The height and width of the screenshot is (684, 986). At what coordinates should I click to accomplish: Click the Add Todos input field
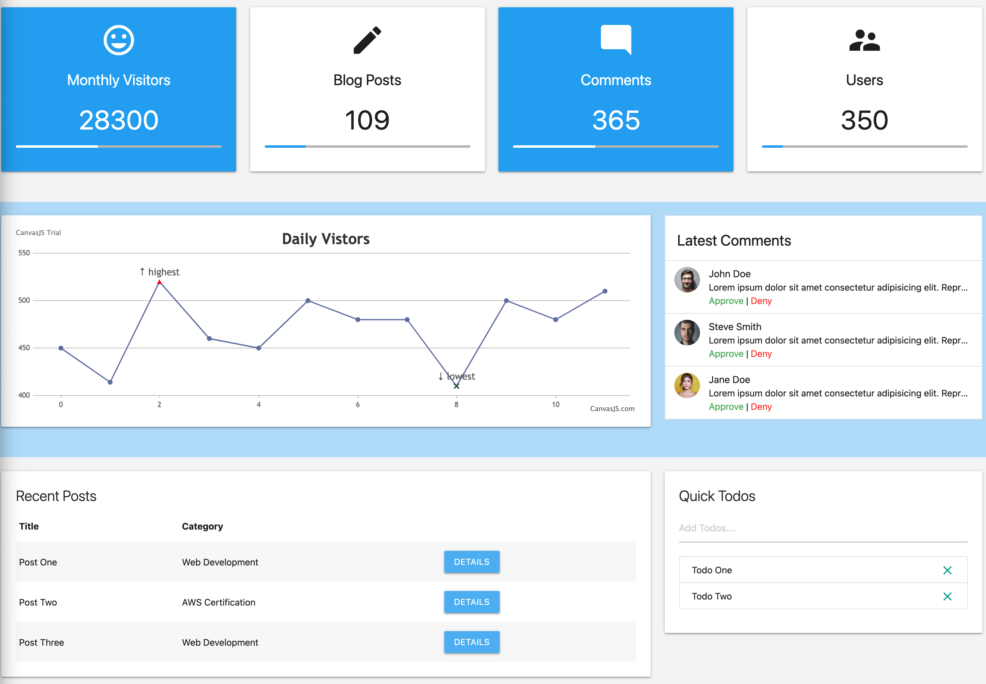[x=823, y=528]
